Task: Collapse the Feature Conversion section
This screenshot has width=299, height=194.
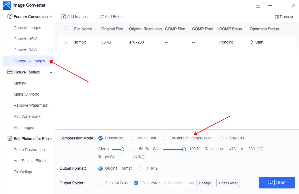Action: pos(51,17)
